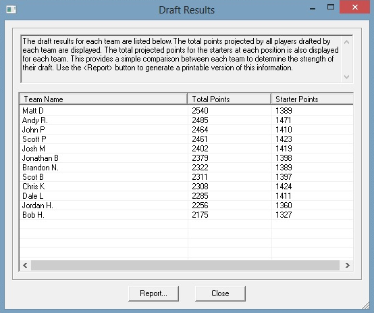Select the Andy R. team row

pos(186,120)
